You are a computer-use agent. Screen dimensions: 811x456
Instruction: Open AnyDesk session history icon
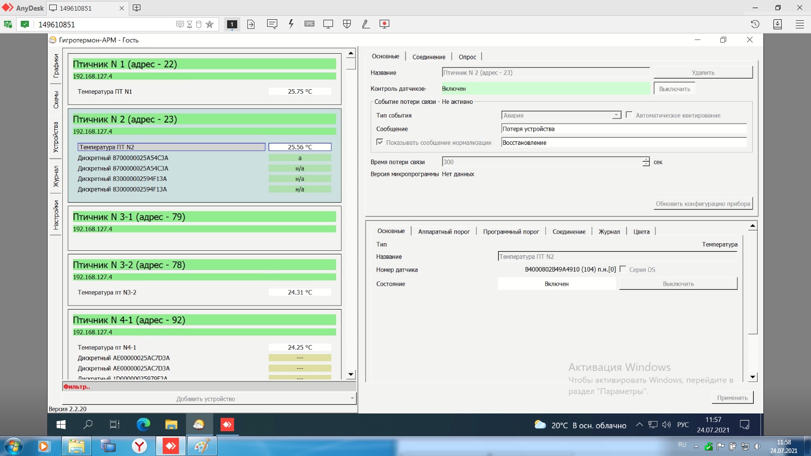coord(755,24)
